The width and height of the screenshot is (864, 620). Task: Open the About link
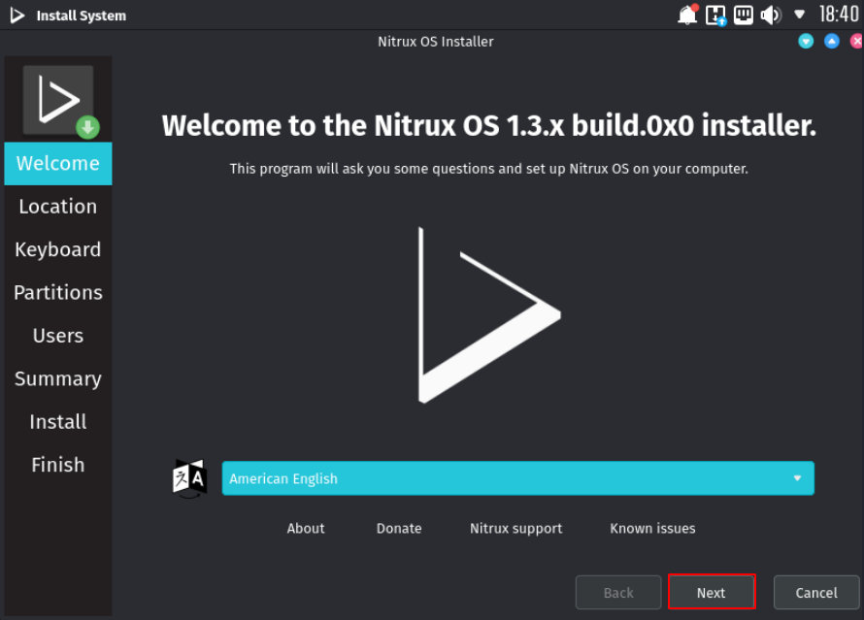click(305, 529)
